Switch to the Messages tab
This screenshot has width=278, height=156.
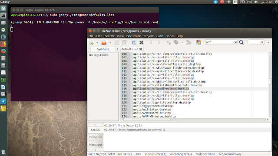96,144
